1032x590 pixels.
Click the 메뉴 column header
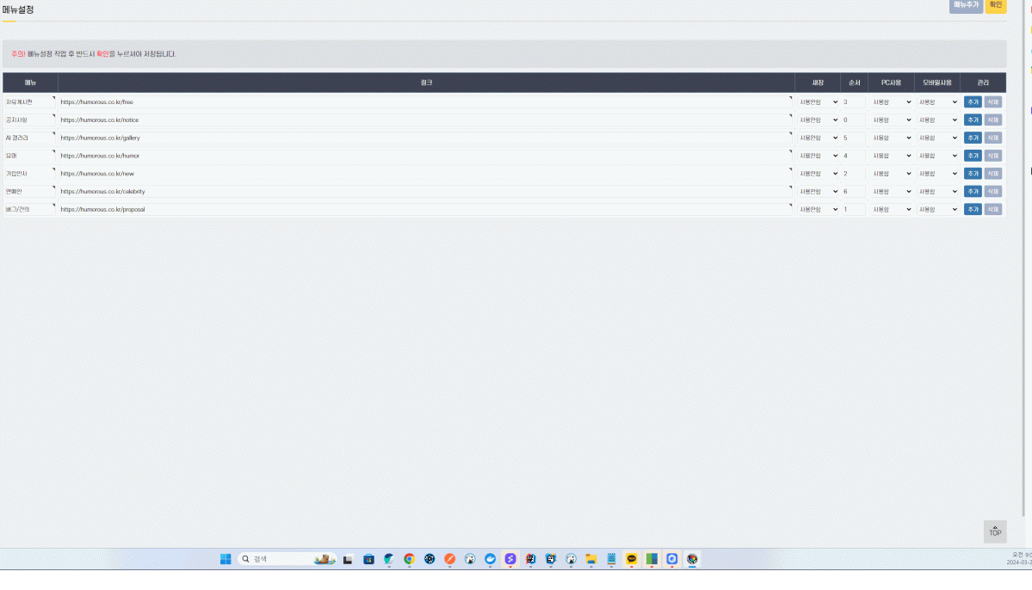click(30, 83)
